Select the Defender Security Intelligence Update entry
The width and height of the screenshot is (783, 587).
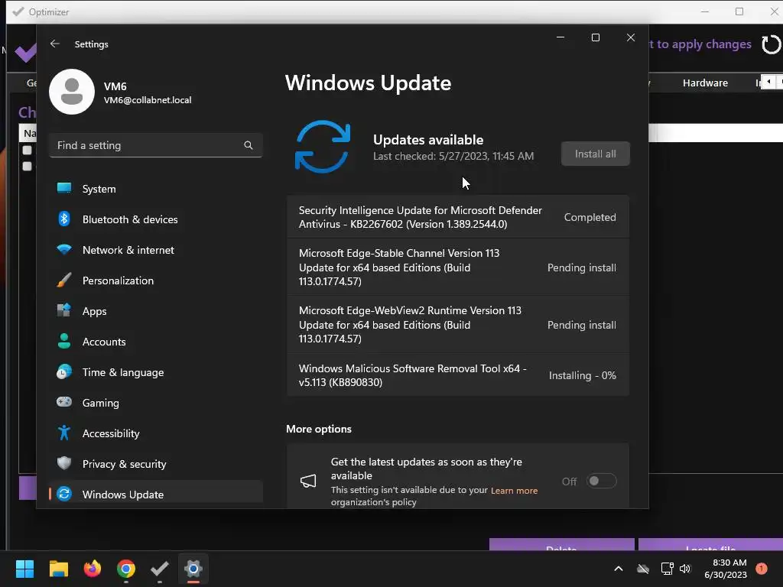458,217
